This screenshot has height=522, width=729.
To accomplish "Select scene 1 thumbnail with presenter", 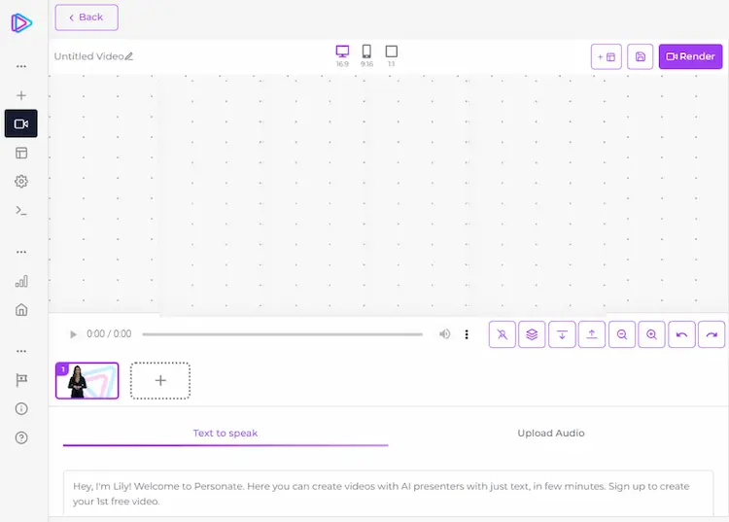I will (87, 381).
